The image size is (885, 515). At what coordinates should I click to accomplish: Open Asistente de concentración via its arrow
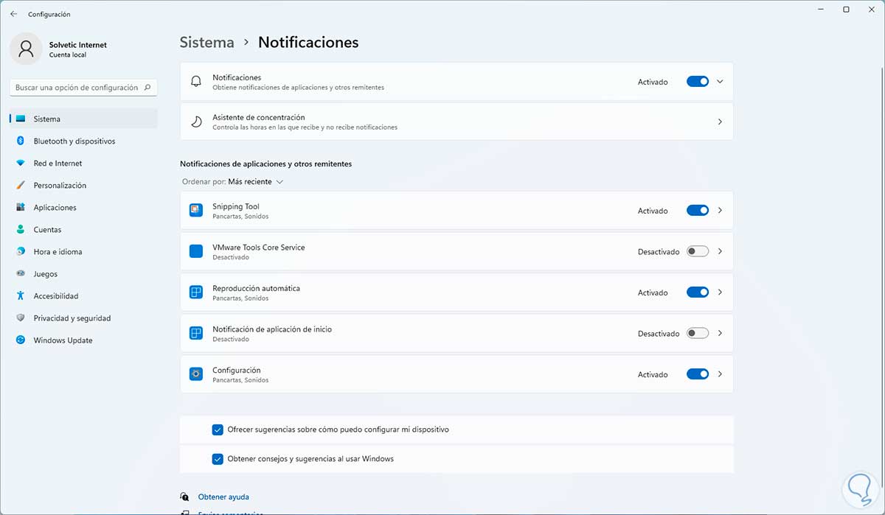(x=720, y=122)
